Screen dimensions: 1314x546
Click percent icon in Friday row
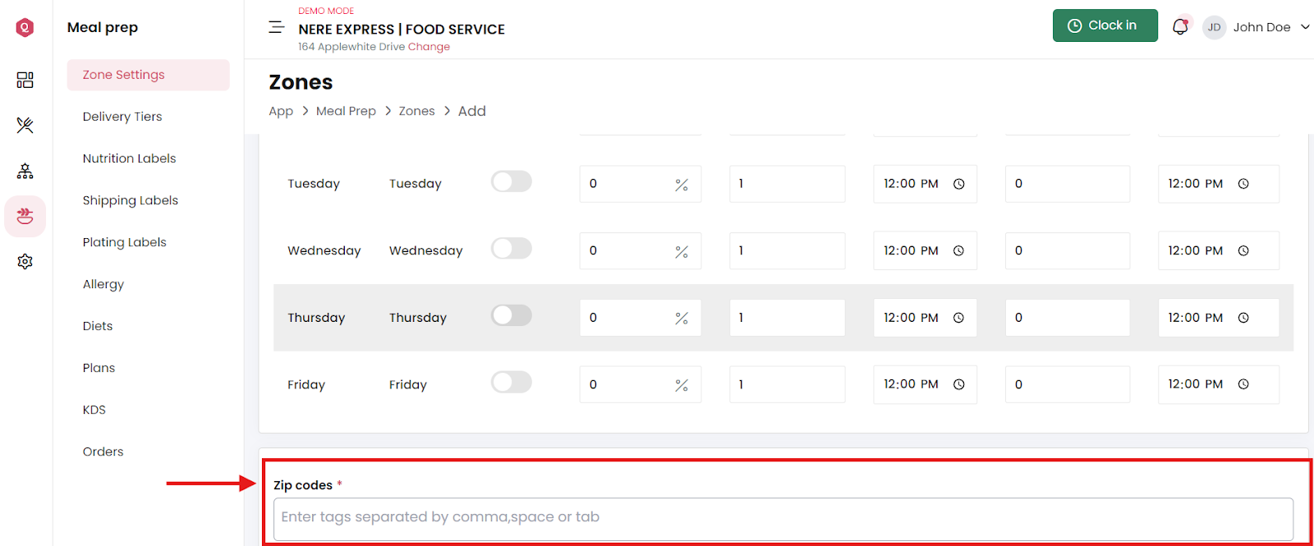[682, 385]
